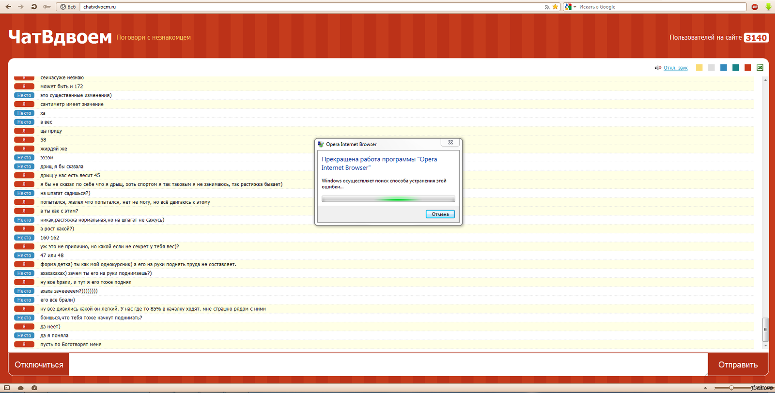This screenshot has width=775, height=393.
Task: Click the chat scrollbar thumb
Action: (x=766, y=329)
